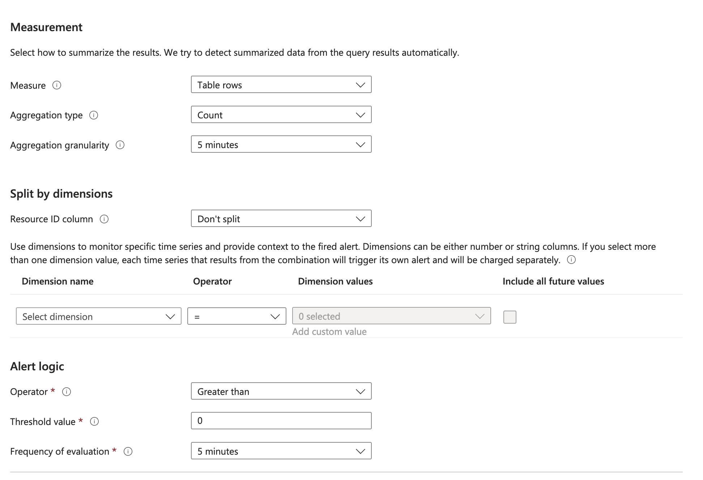The height and width of the screenshot is (480, 703).
Task: Click info icon after dimensions description text
Action: [571, 260]
